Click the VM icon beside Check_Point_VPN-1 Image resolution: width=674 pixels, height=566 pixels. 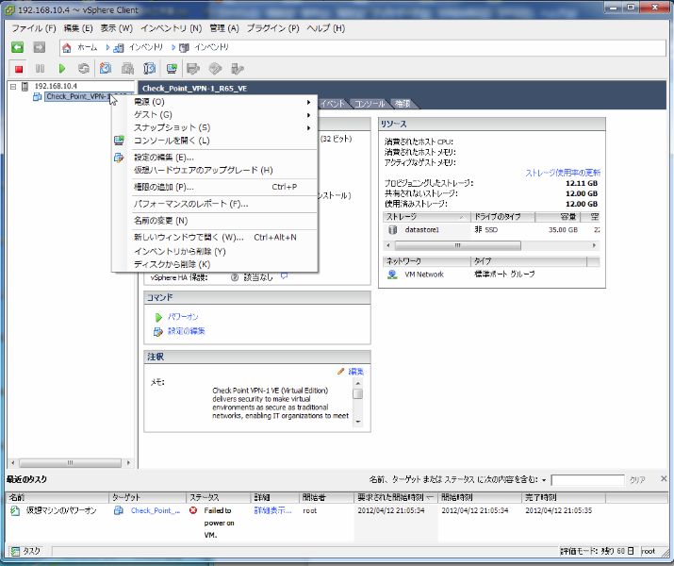[x=38, y=97]
